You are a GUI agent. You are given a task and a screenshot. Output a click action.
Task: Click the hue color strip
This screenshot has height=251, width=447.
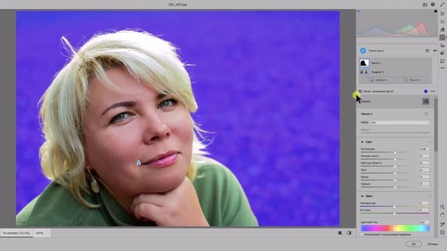pyautogui.click(x=395, y=228)
